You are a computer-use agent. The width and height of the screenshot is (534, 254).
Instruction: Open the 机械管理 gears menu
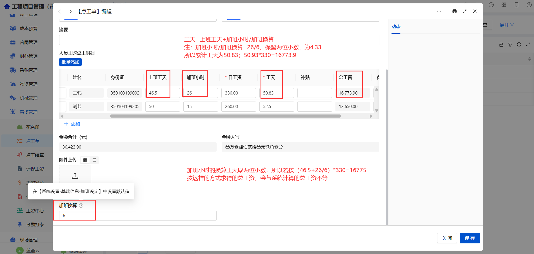tap(28, 98)
